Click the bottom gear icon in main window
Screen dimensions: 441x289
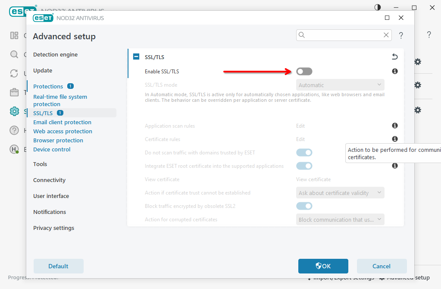pyautogui.click(x=418, y=110)
